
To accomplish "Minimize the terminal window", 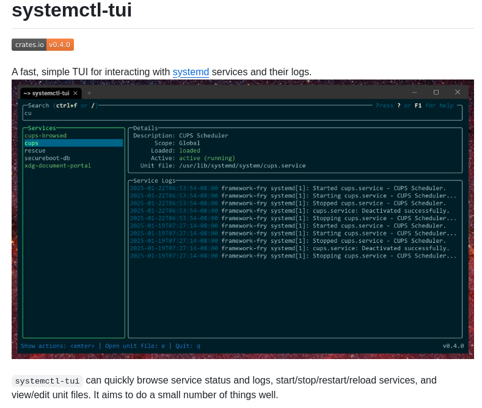I will pos(414,92).
